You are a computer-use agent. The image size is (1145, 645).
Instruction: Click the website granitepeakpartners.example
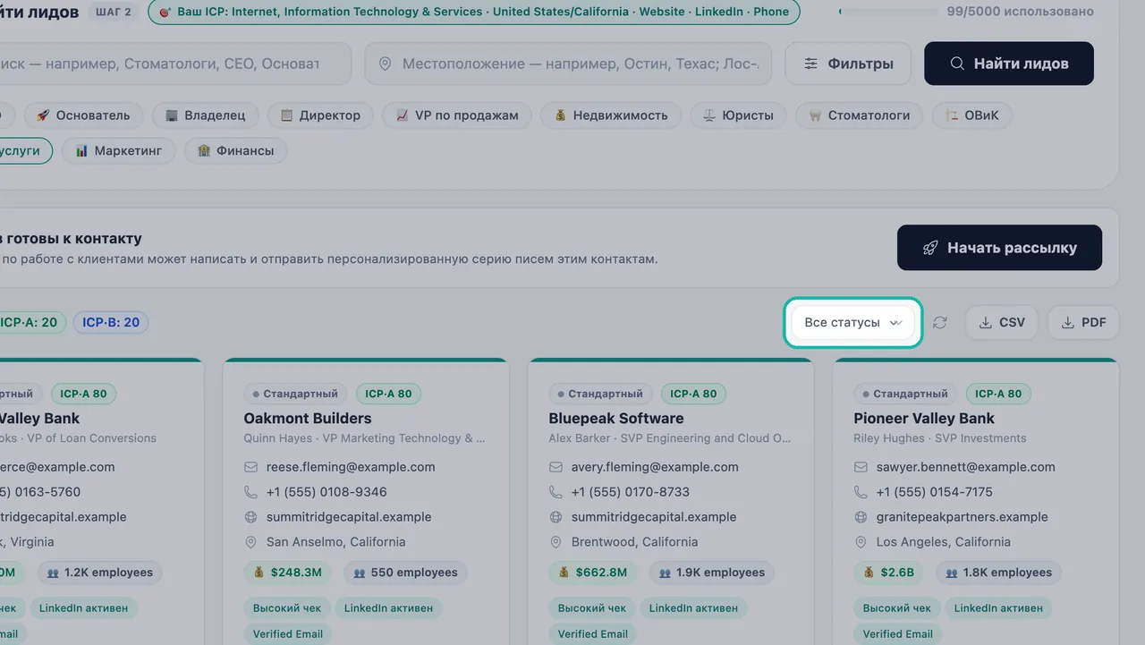point(963,517)
